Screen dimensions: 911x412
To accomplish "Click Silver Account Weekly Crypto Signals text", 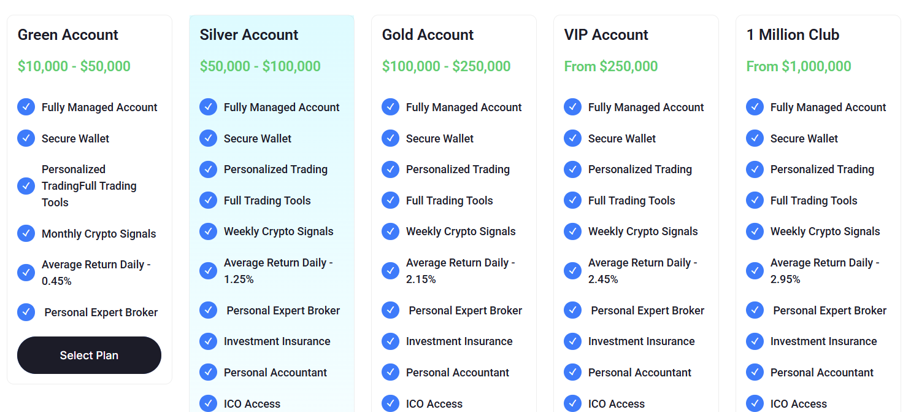I will 279,231.
